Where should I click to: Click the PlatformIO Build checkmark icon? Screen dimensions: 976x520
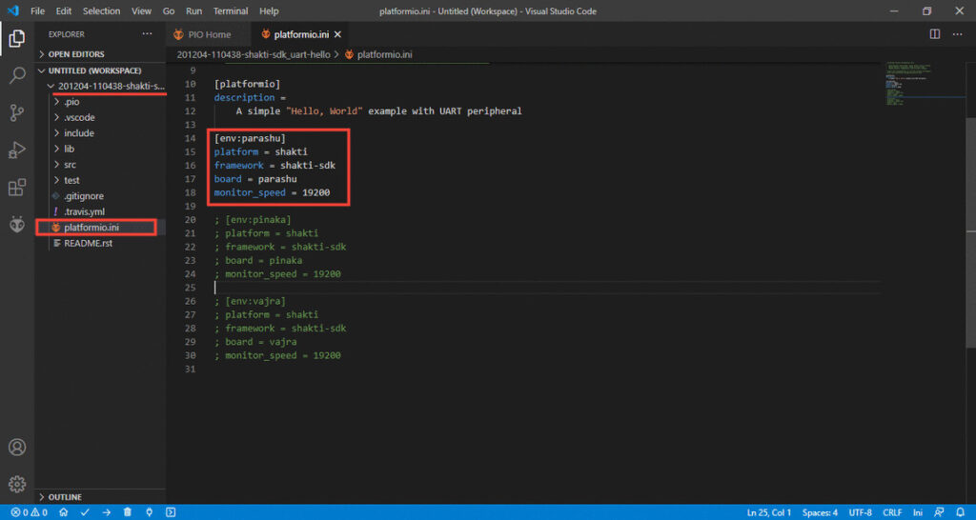click(x=85, y=512)
